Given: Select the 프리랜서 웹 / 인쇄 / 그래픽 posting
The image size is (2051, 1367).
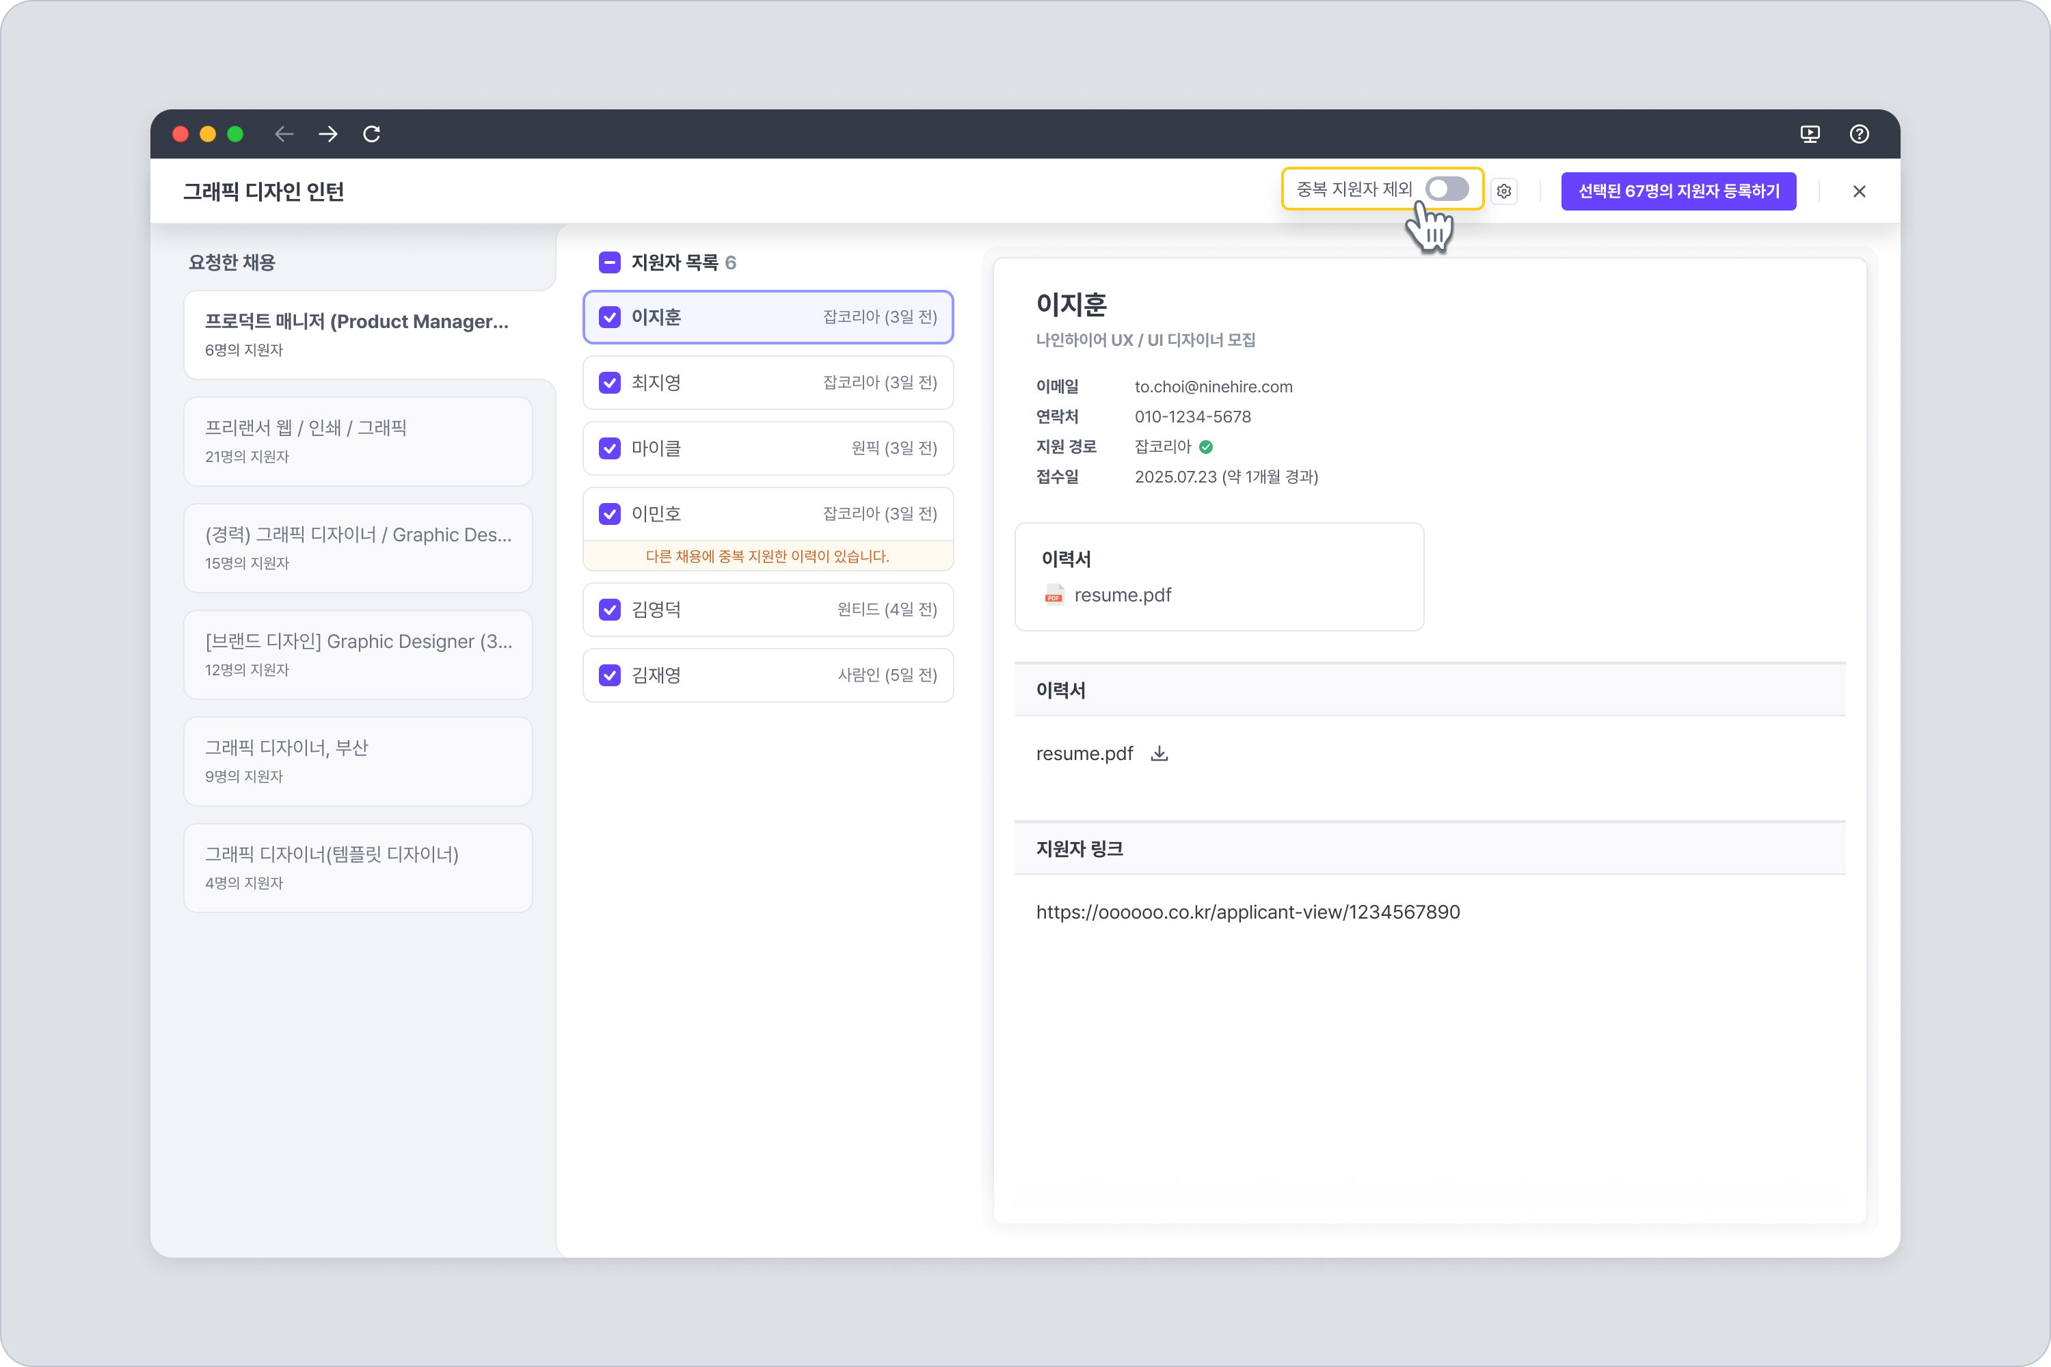Looking at the screenshot, I should [358, 441].
